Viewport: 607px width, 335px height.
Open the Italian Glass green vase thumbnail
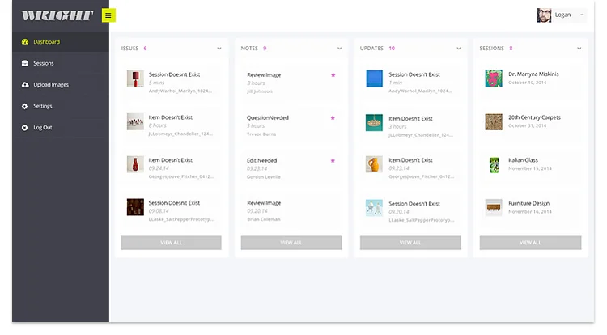click(x=494, y=164)
